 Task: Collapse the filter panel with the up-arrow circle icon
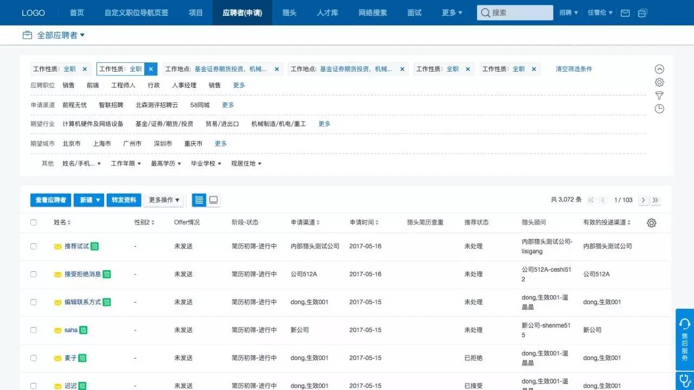tap(659, 69)
